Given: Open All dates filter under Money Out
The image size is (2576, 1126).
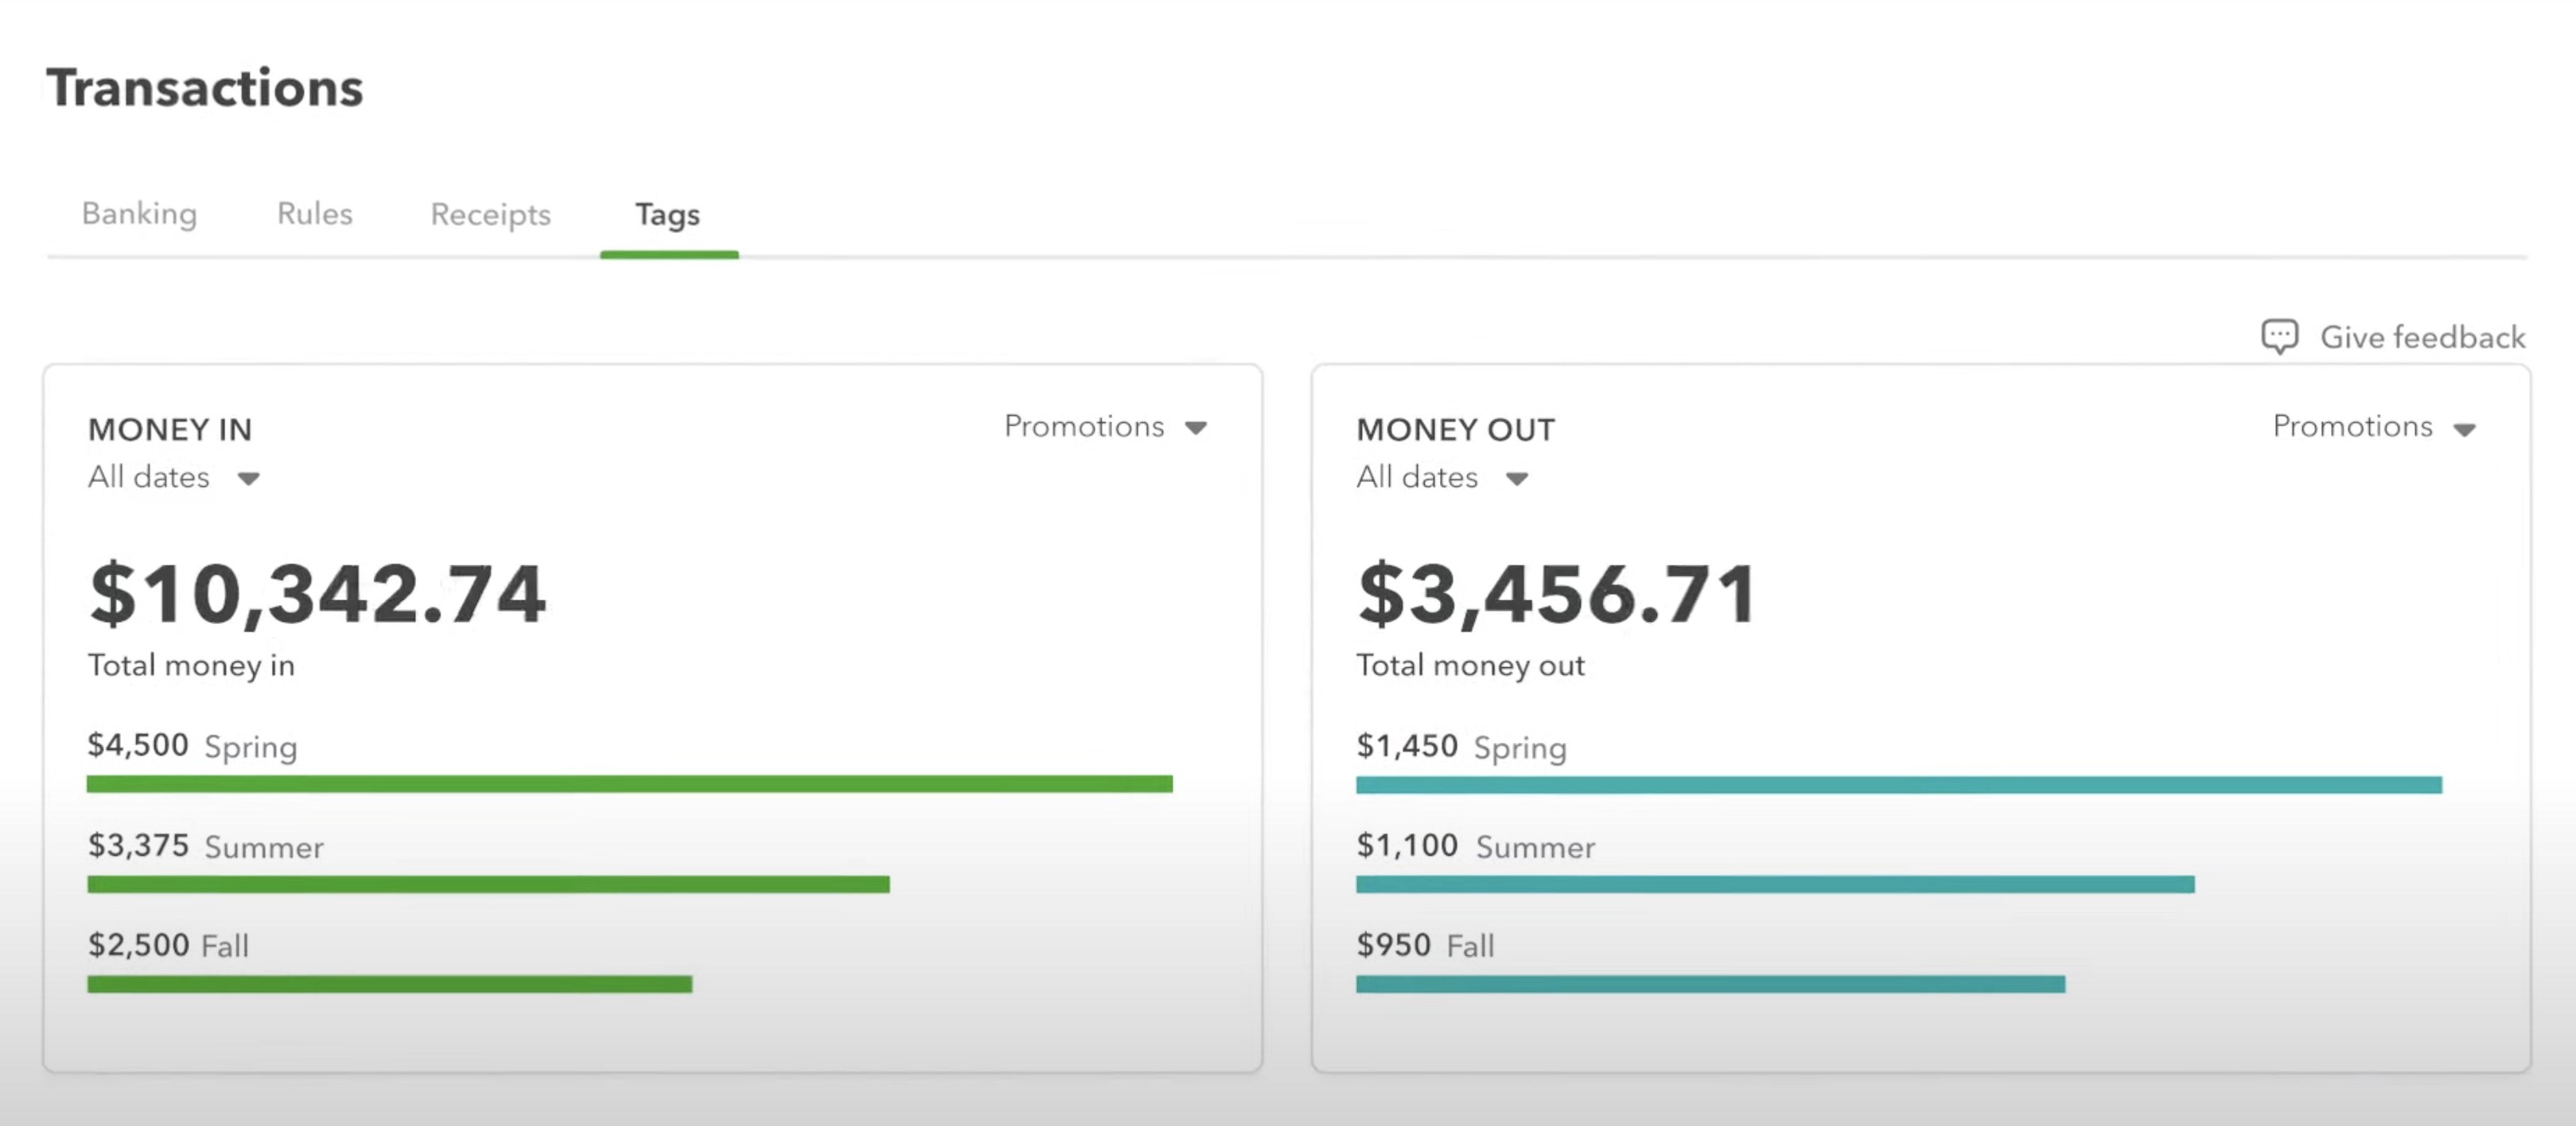Looking at the screenshot, I should pos(1442,478).
